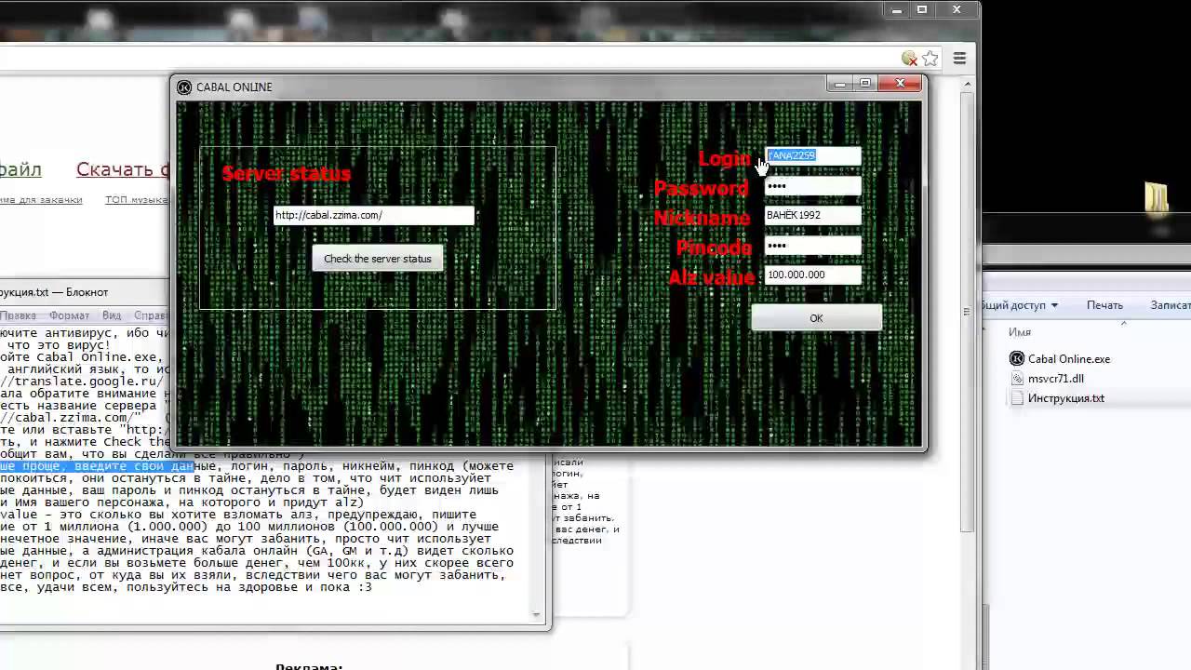The height and width of the screenshot is (670, 1191).
Task: Click Печать in the Explorer toolbar
Action: tap(1104, 305)
